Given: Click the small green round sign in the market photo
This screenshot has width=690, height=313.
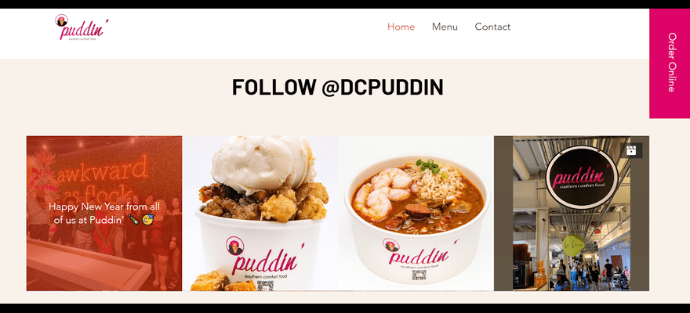Looking at the screenshot, I should [x=573, y=246].
